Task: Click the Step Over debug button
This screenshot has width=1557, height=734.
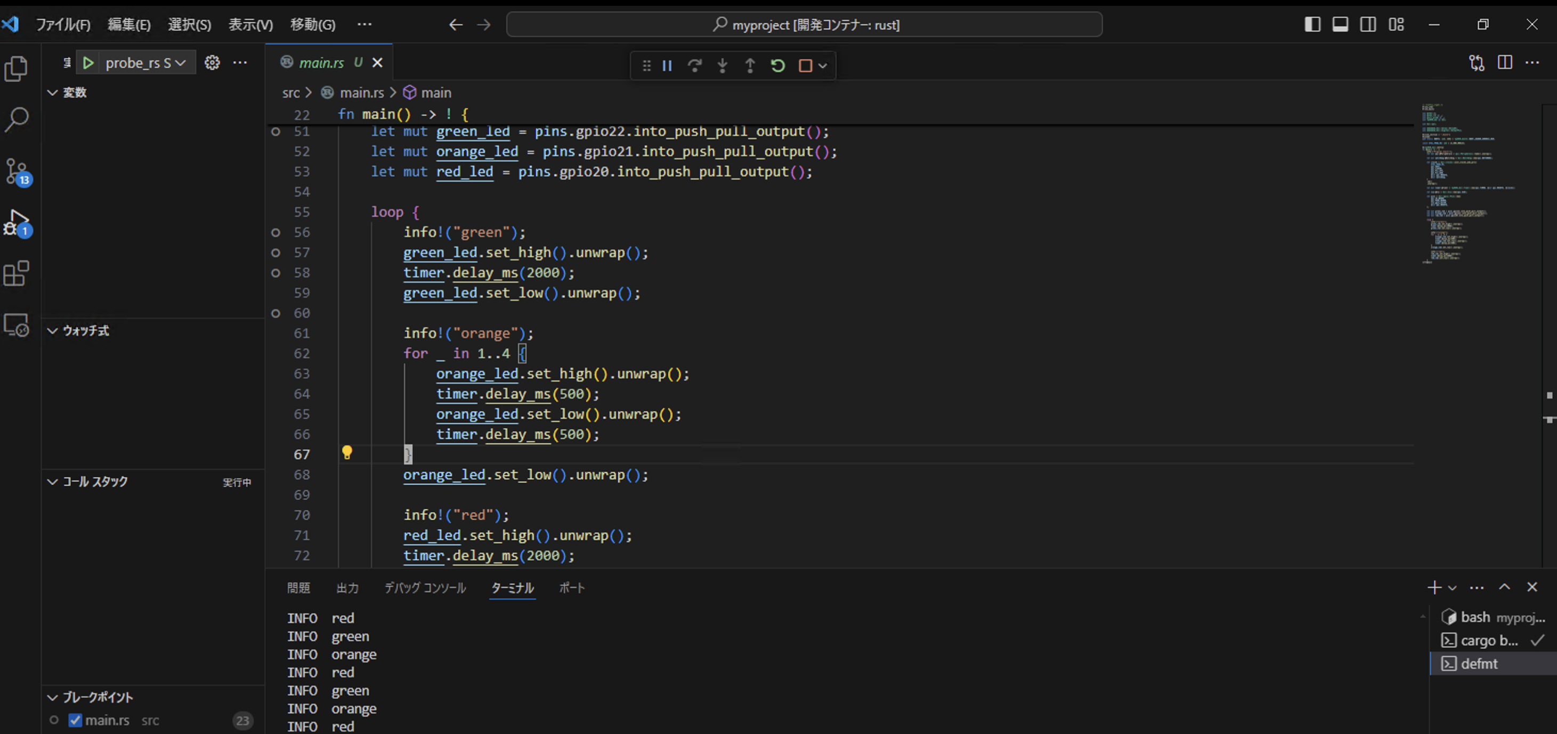Action: 694,66
